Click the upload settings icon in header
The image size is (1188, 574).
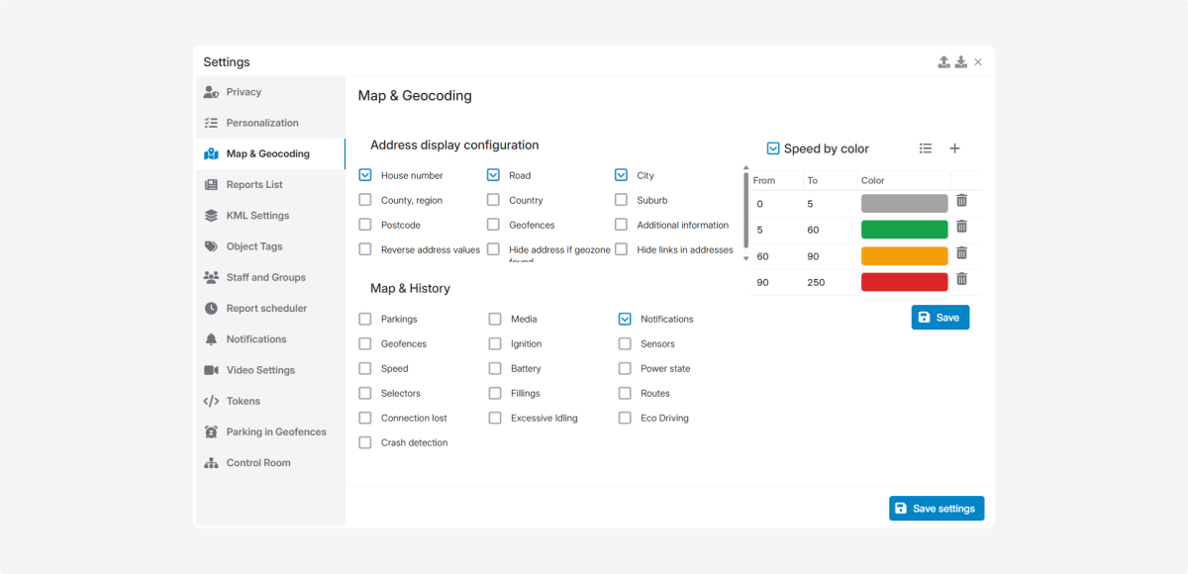[943, 62]
